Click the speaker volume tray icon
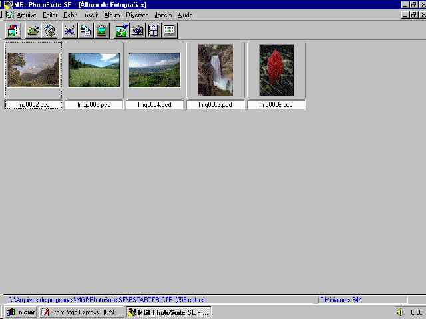This screenshot has width=426, height=319. [x=399, y=312]
